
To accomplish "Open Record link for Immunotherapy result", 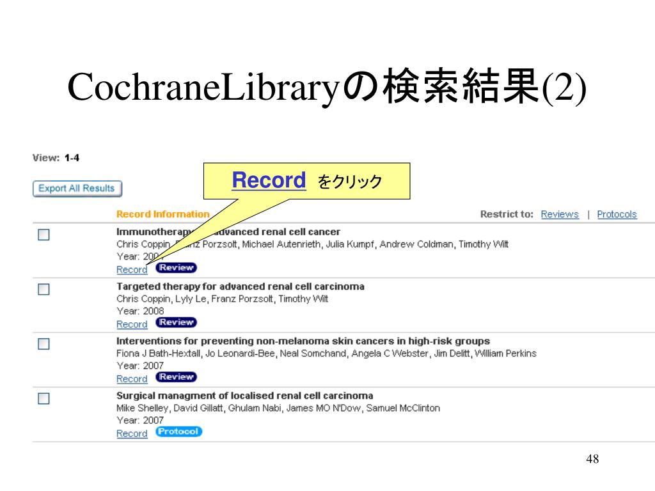I will (132, 270).
